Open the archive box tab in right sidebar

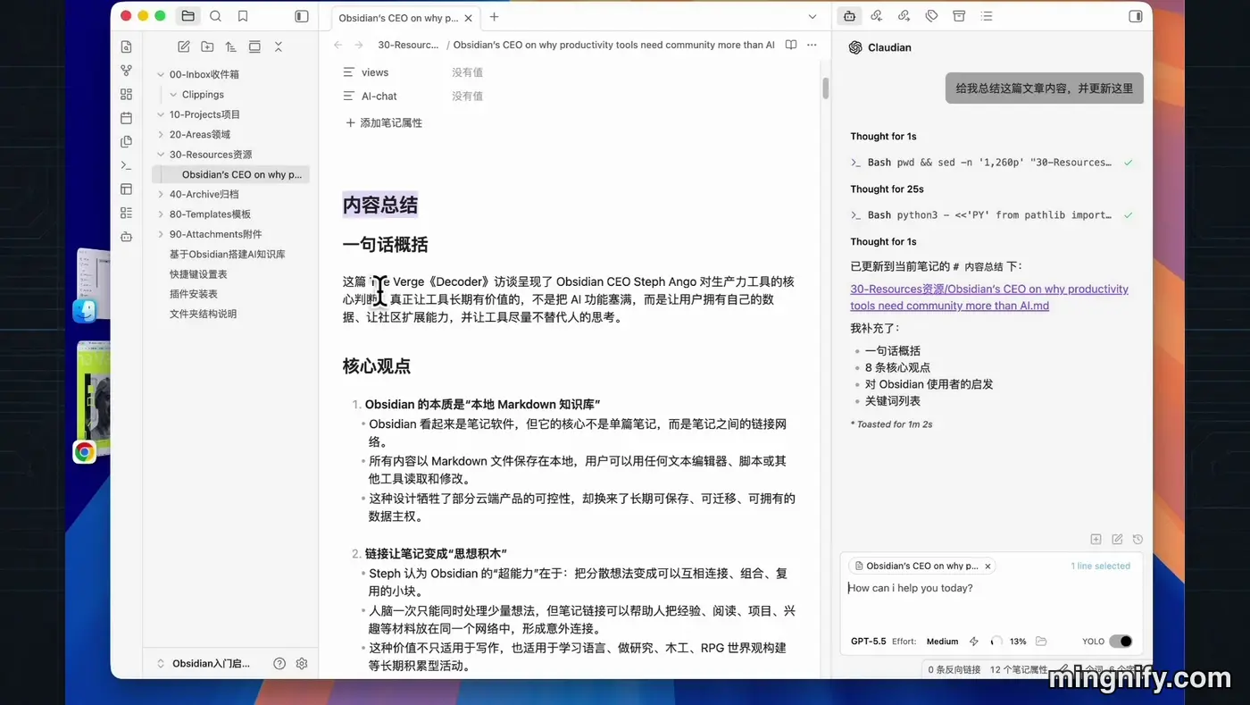pyautogui.click(x=959, y=16)
